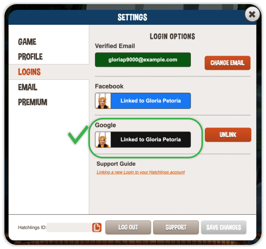Switch to the Profile tab
Screen dimensions: 266x249
coord(30,57)
